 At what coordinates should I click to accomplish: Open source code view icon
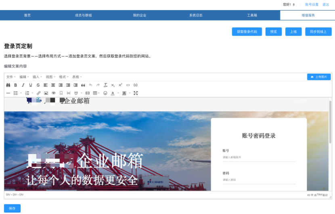coord(128,85)
